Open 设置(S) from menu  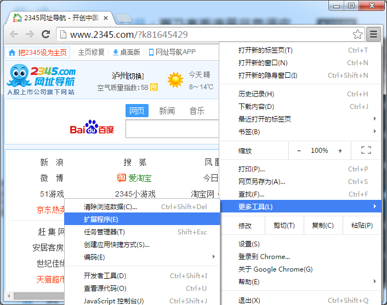click(x=300, y=244)
